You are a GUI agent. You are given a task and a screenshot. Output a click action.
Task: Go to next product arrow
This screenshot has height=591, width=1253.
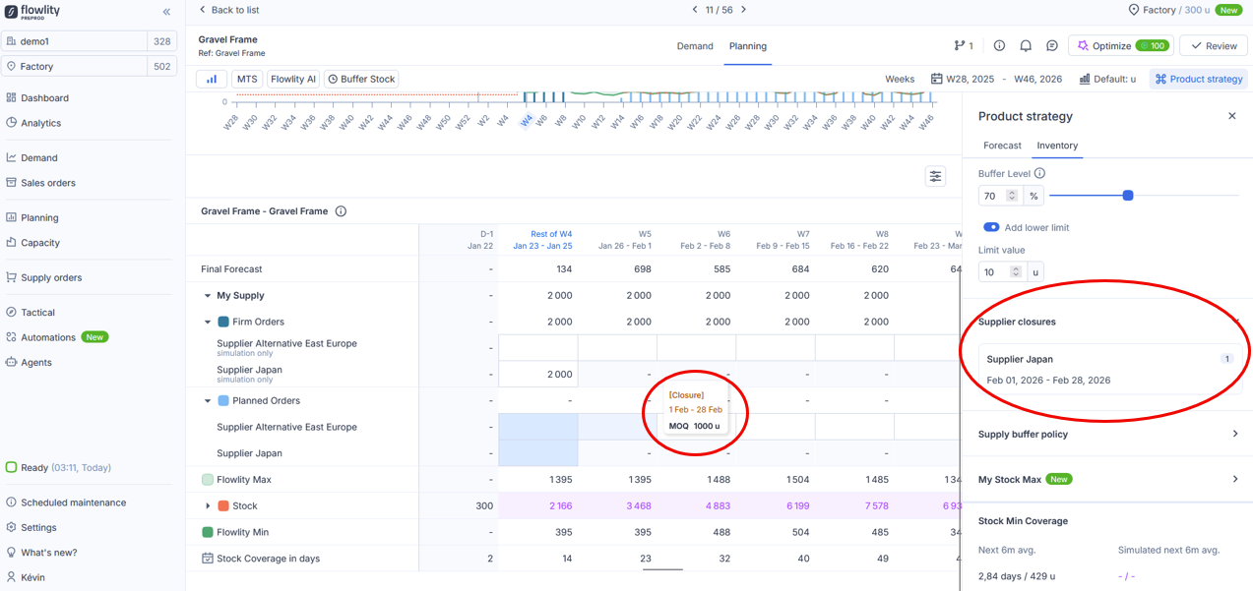pos(744,10)
